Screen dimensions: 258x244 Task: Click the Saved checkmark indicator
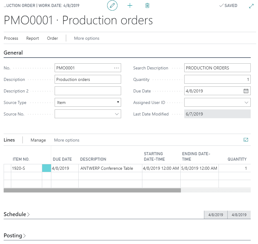(x=228, y=5)
